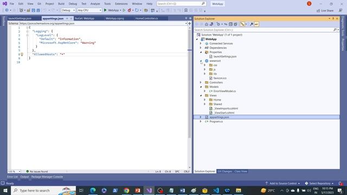The height and width of the screenshot is (195, 347).
Task: Start debugging WebApp with green play button
Action: (105, 10)
